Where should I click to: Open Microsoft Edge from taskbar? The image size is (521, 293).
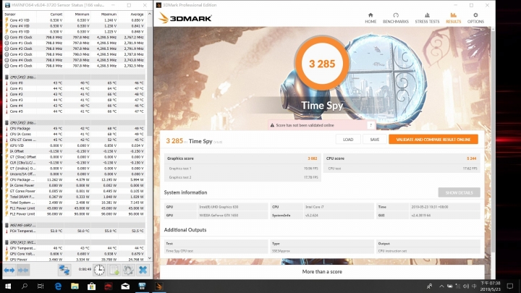pyautogui.click(x=58, y=286)
